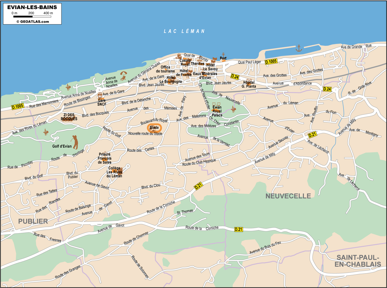This screenshot has width=387, height=288.
Task: Click the NEUVECELLE town label
Action: (288, 196)
